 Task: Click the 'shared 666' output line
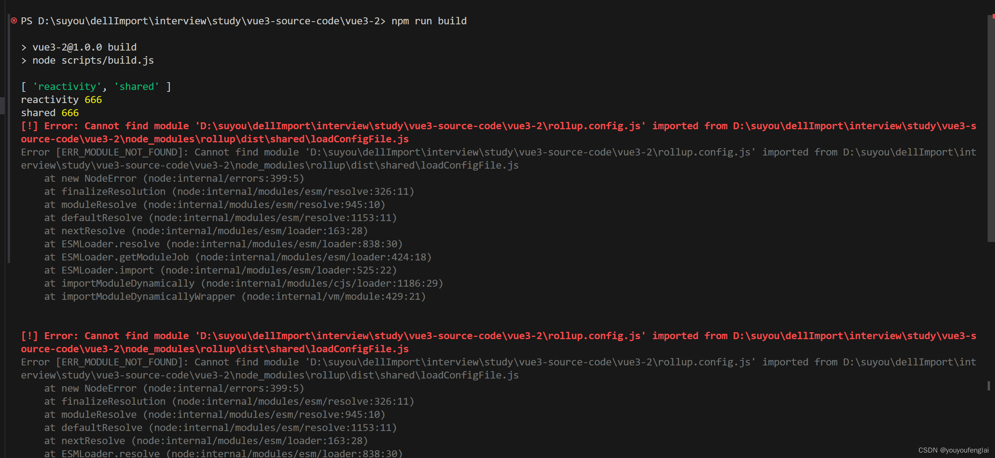point(50,113)
